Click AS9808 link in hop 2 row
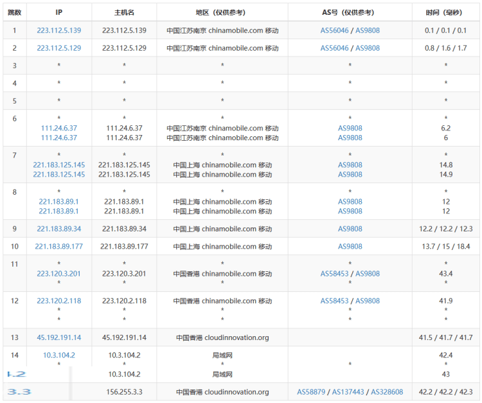The width and height of the screenshot is (482, 403). click(x=368, y=48)
